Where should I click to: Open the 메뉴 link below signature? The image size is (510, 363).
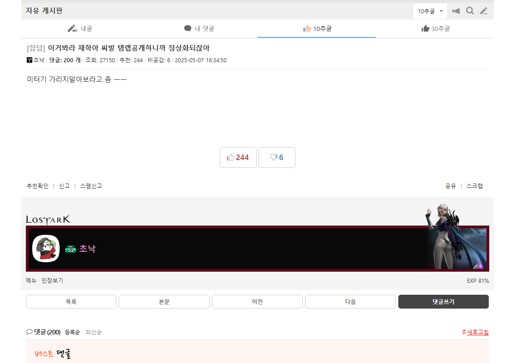31,280
